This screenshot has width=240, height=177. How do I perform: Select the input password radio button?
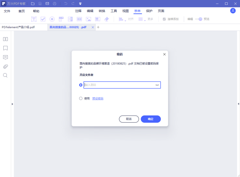80,85
